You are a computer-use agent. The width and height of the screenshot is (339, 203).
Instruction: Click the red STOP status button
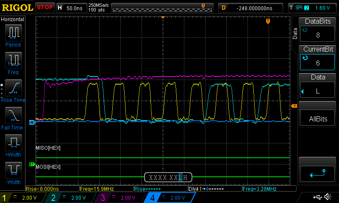tap(45, 8)
